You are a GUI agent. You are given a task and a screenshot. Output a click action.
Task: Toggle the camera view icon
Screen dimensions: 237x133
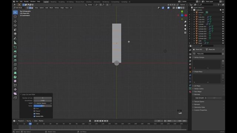185,29
